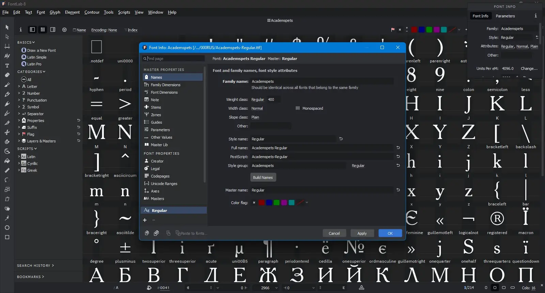The width and height of the screenshot is (545, 293).
Task: Click the copy font info icon
Action: [147, 233]
